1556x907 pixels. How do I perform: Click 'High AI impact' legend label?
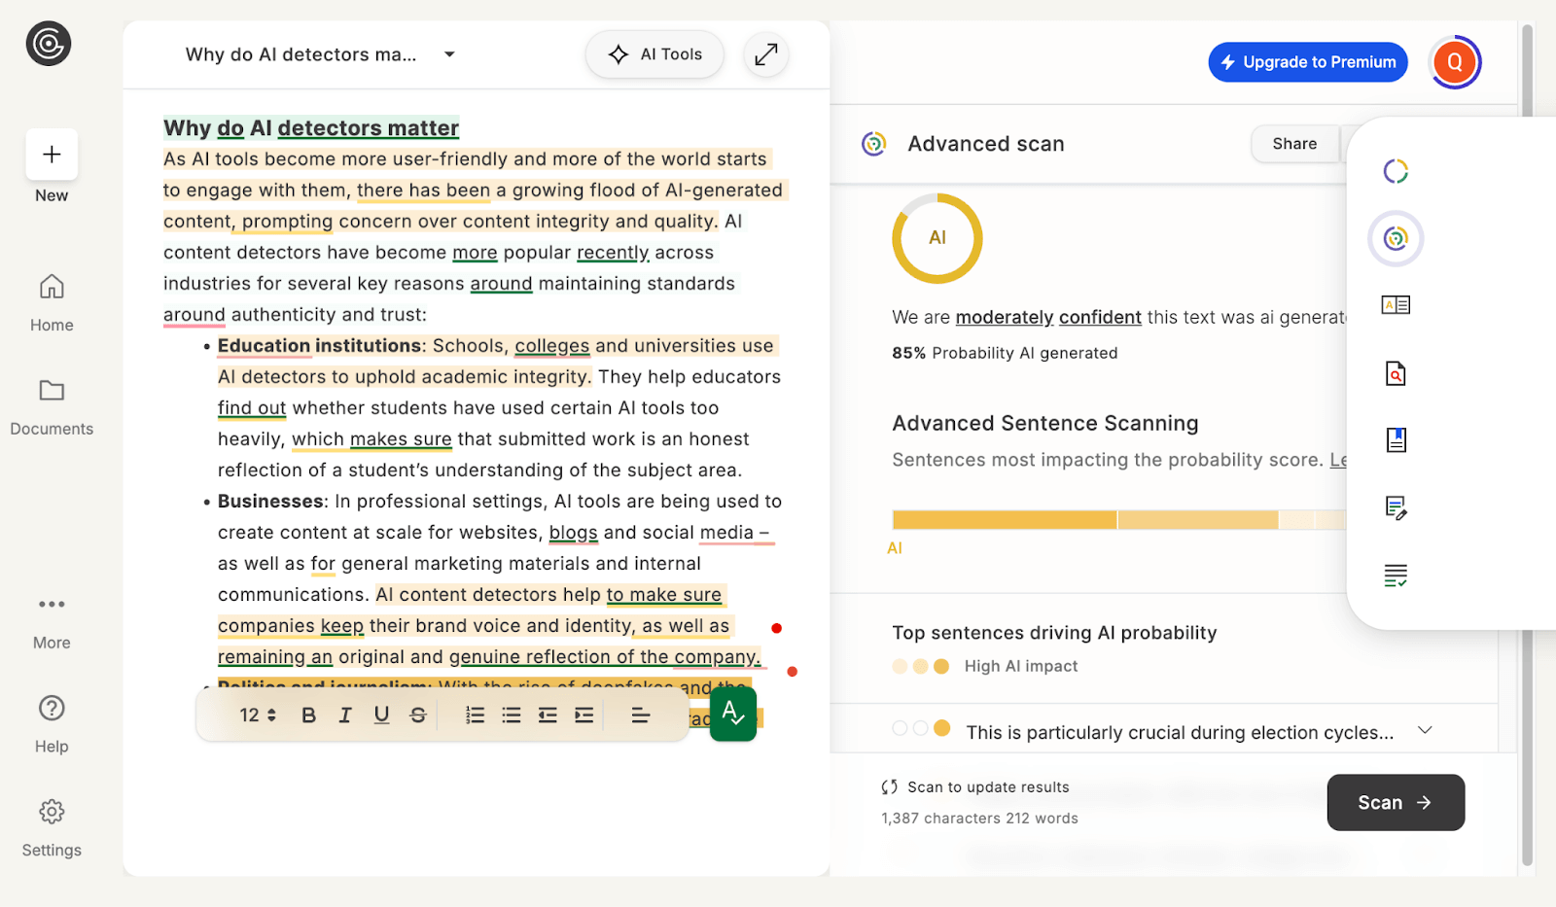coord(1021,666)
